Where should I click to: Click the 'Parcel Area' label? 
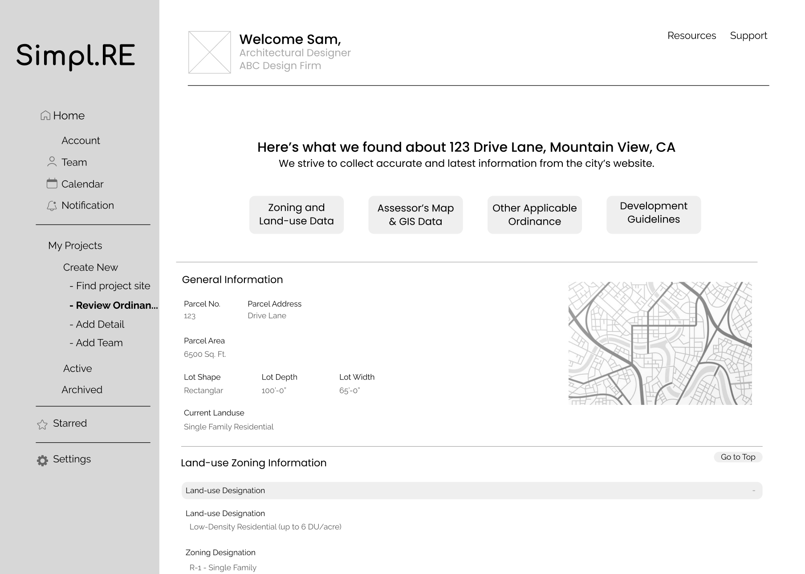204,341
